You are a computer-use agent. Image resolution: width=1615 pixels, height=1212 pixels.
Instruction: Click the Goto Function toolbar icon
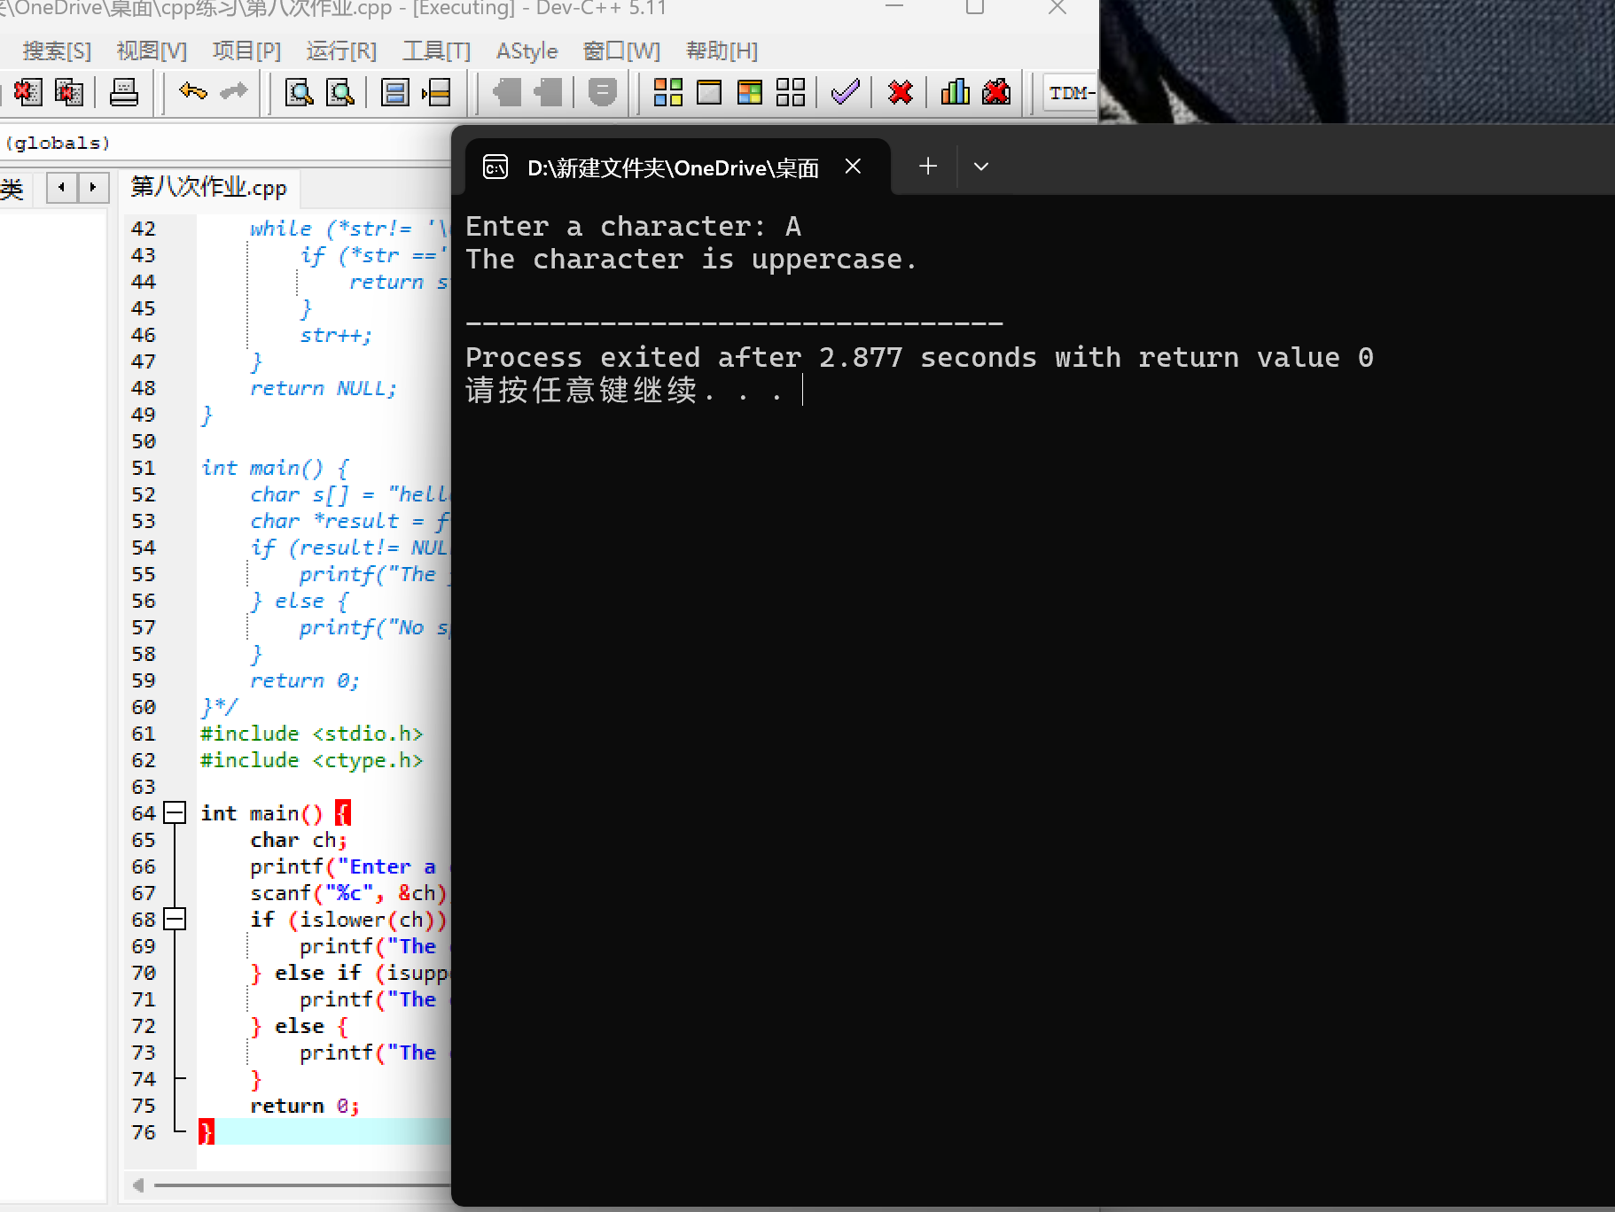tap(394, 92)
